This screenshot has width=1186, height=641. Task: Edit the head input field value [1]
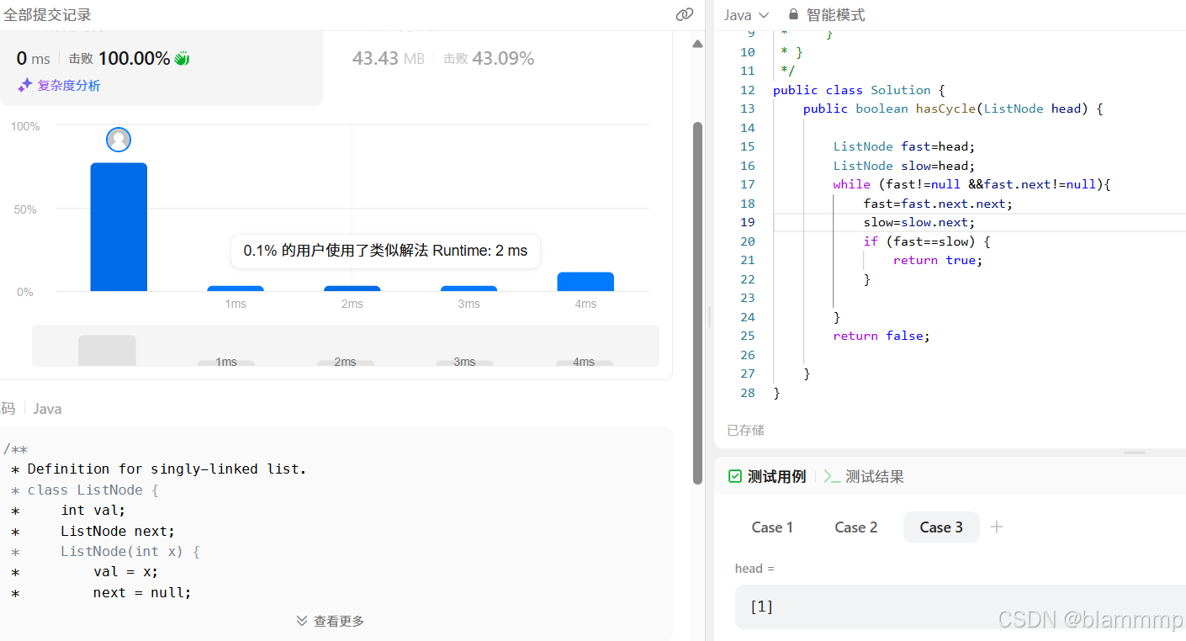[925, 607]
